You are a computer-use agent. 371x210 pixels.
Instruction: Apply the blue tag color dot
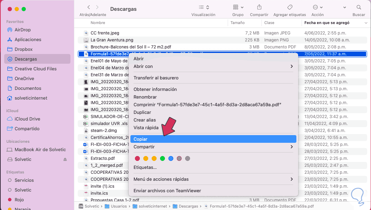[x=171, y=158]
